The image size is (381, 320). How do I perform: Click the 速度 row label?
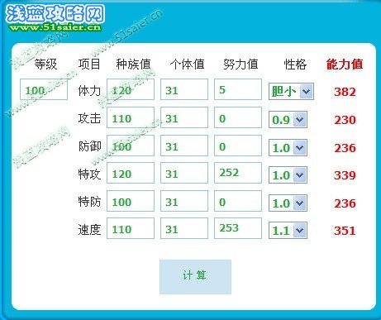pos(89,230)
